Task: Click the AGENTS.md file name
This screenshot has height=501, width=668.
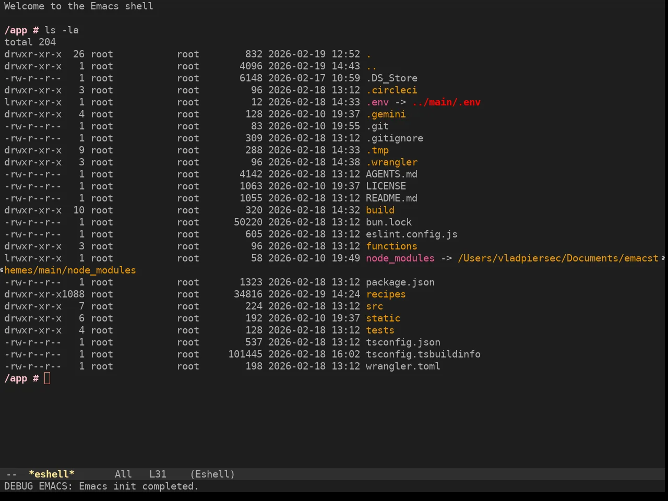Action: [391, 174]
